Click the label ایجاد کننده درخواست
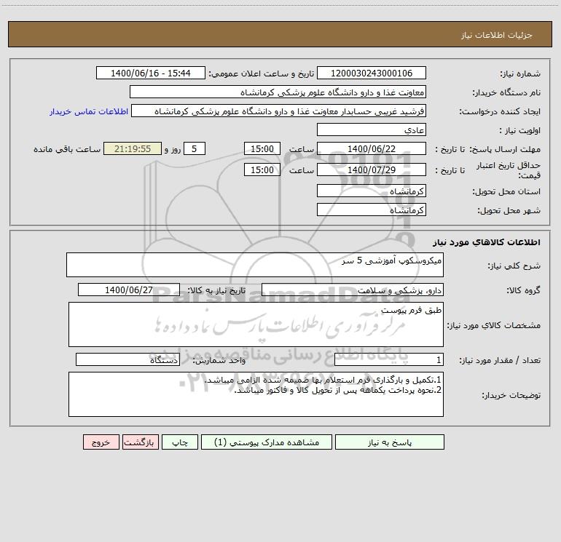Viewport: 561px width, 542px height. 500,112
